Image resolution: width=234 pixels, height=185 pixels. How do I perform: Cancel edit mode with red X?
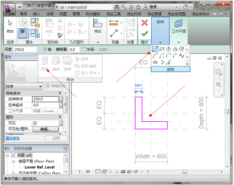144,23
